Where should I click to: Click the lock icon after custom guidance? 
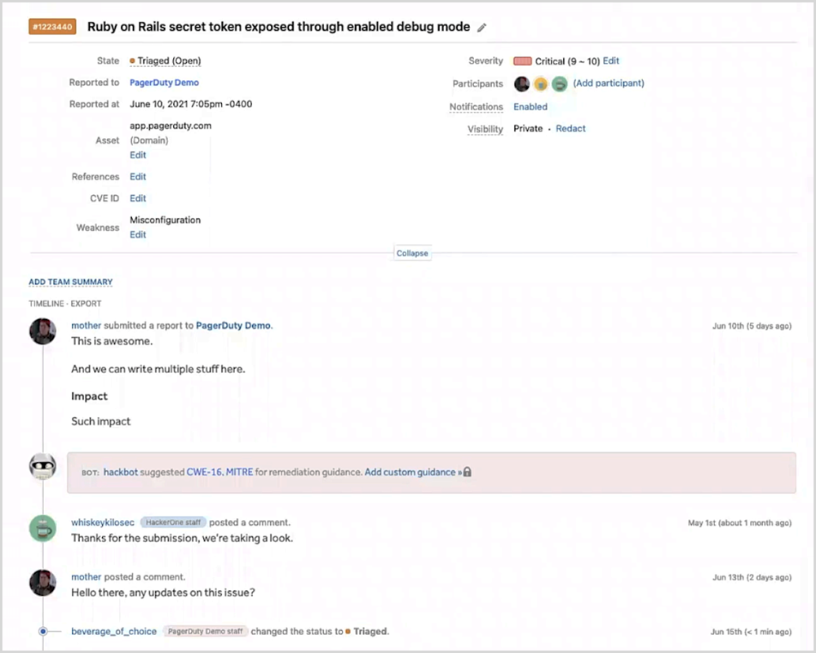468,473
